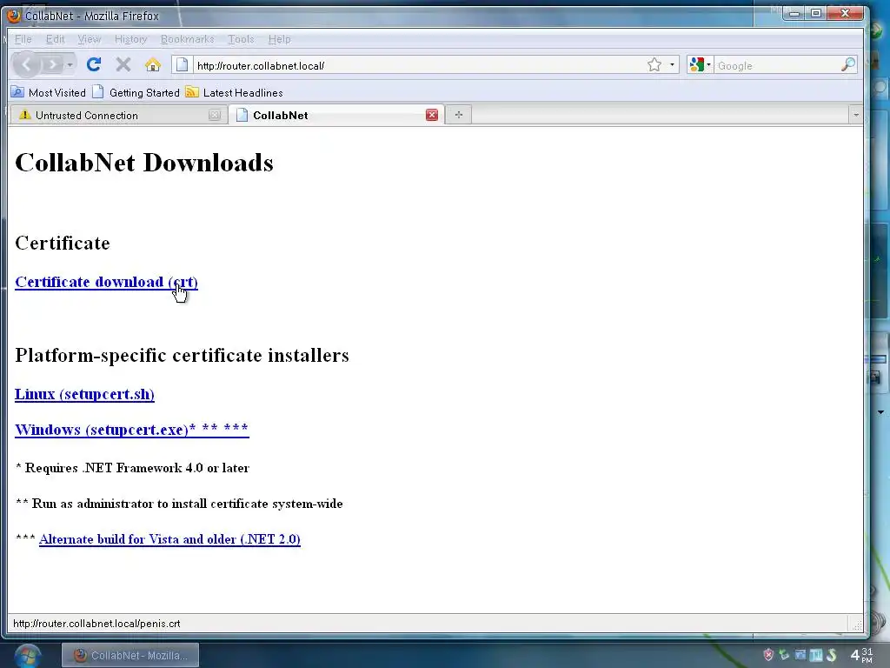Open the Getting Started bookmark

pyautogui.click(x=136, y=92)
